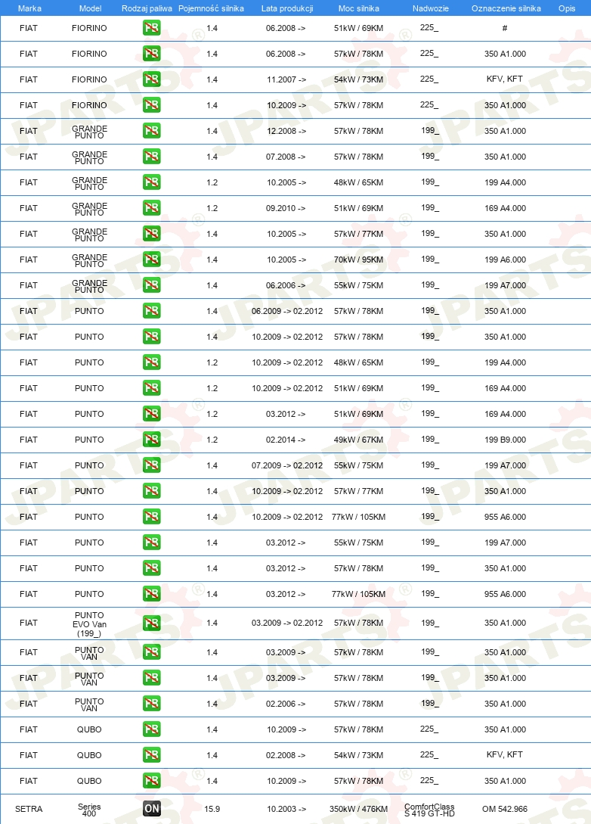The height and width of the screenshot is (824, 591).
Task: Select the '199 A6.000' engine code cell
Action: 505,260
